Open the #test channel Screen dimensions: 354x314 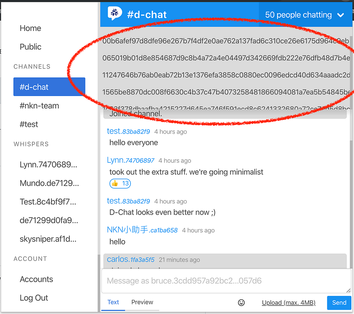coord(29,124)
